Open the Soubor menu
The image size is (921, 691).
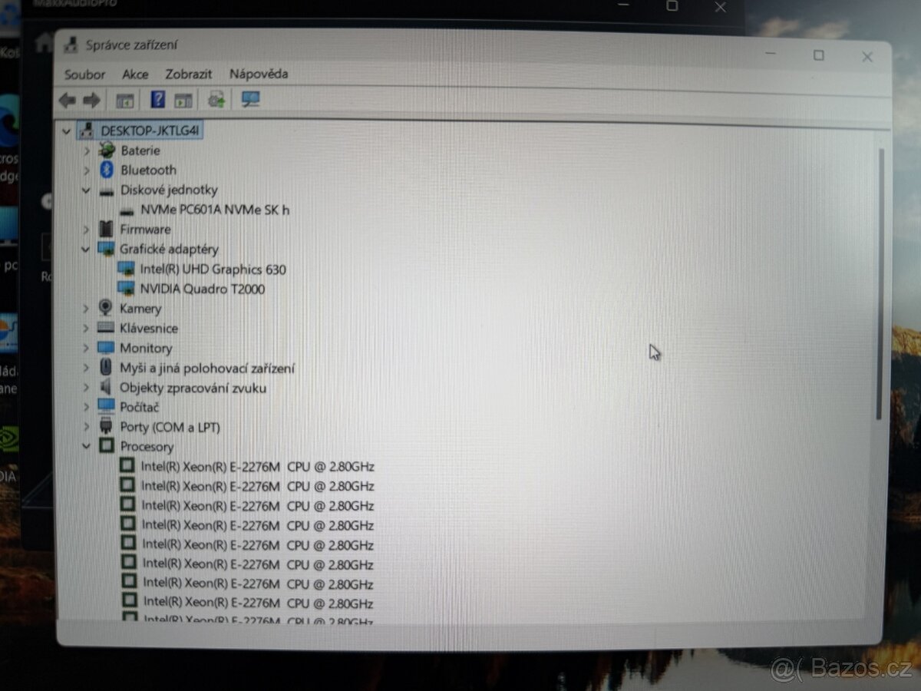84,74
